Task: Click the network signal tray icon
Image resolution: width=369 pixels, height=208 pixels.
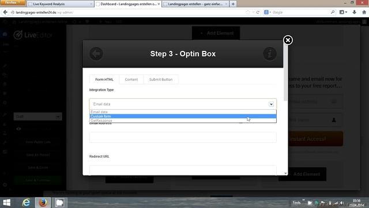Action: pyautogui.click(x=336, y=203)
